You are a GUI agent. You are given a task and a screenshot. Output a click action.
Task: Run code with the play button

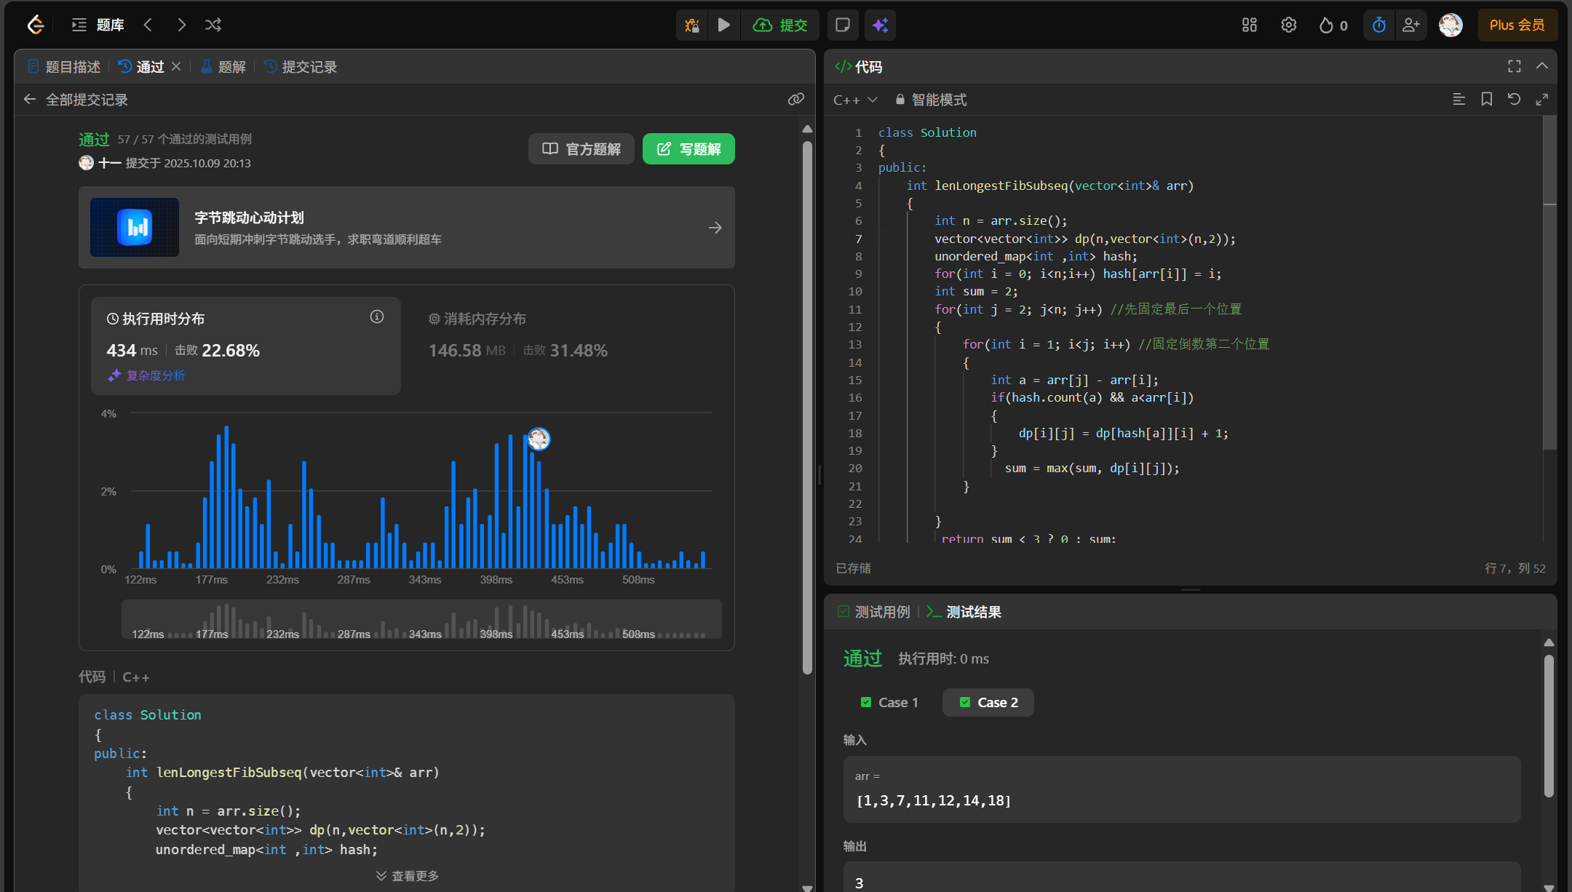pyautogui.click(x=723, y=25)
